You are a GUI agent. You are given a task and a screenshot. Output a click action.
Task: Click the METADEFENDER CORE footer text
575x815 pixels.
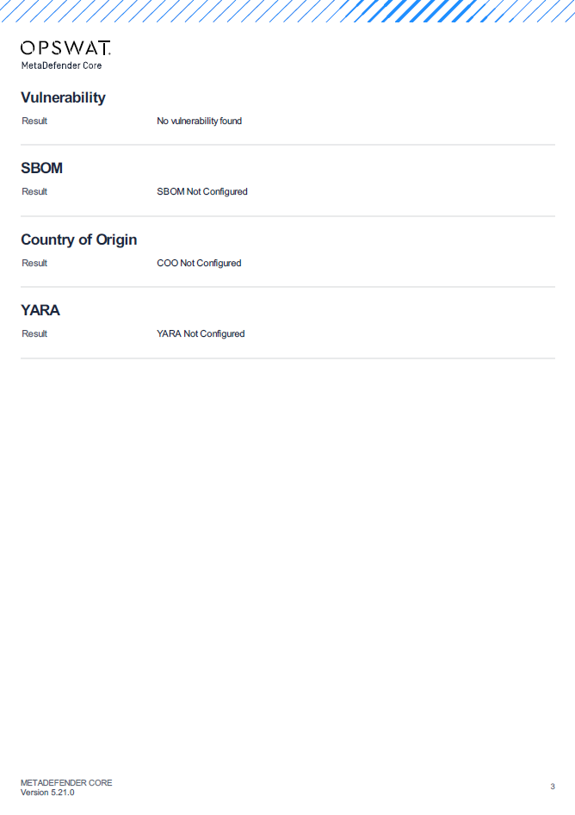click(x=66, y=783)
